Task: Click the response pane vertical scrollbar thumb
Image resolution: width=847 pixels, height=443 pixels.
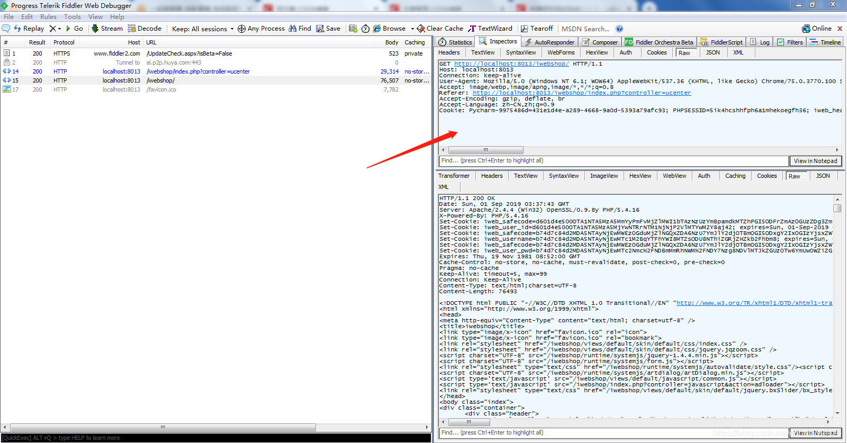Action: coord(837,209)
